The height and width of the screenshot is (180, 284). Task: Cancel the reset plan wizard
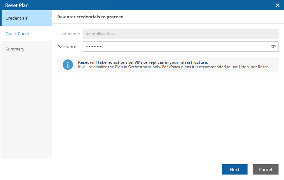[265, 169]
